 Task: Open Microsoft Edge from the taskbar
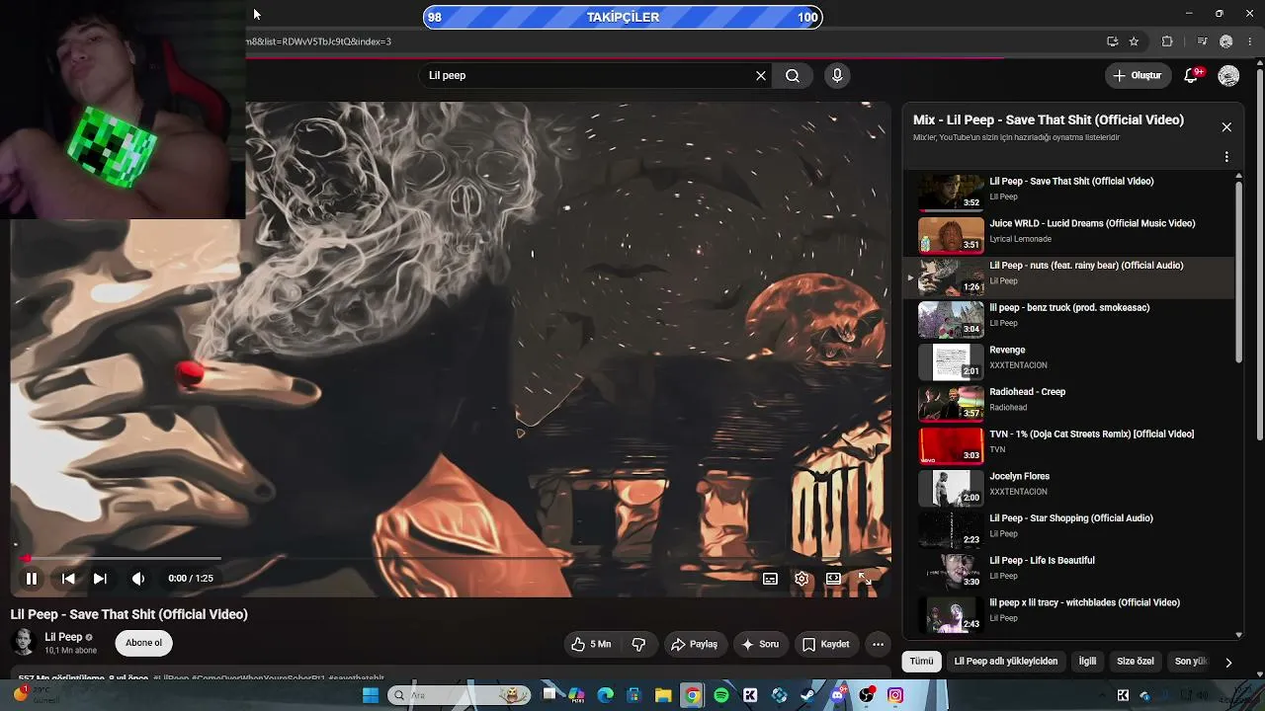[x=605, y=695]
